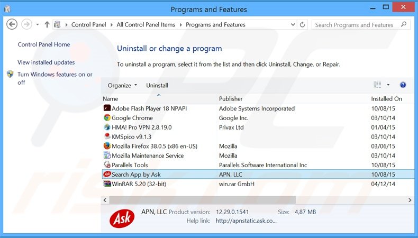Click the KMSpico red button icon
This screenshot has height=238, width=418.
pos(107,136)
